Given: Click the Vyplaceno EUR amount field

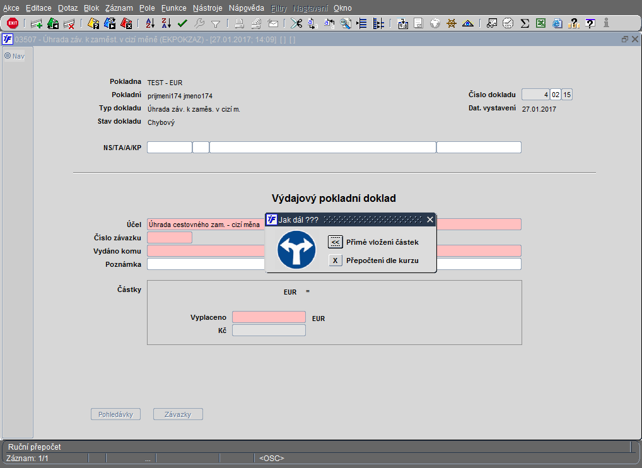Looking at the screenshot, I should 269,317.
